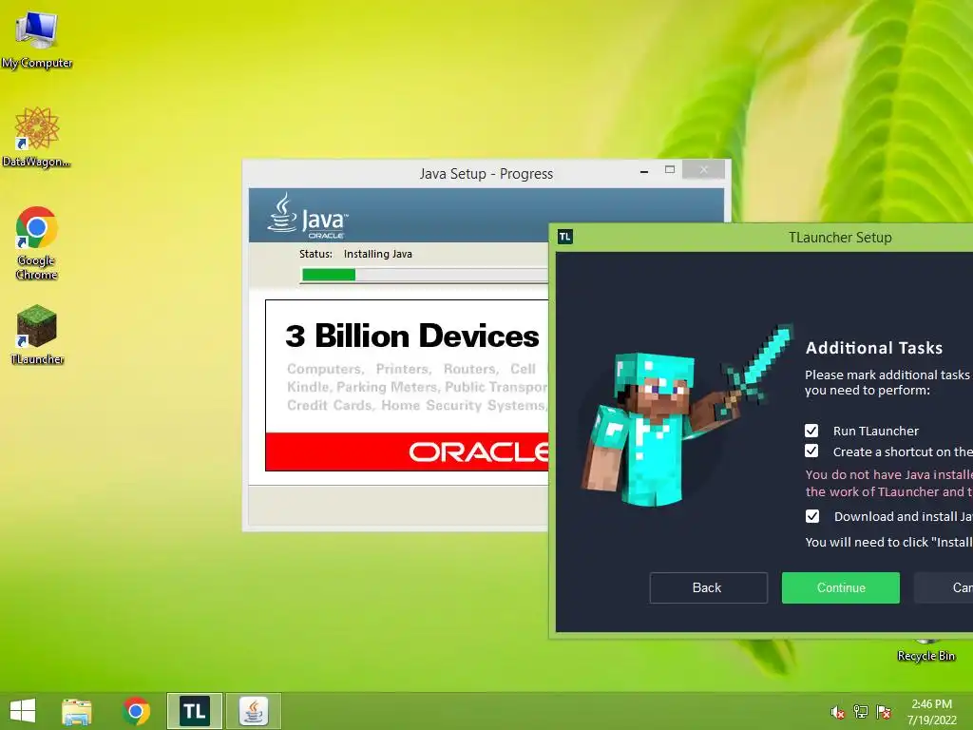Viewport: 973px width, 730px height.
Task: Click the muted volume tray icon
Action: coord(837,713)
